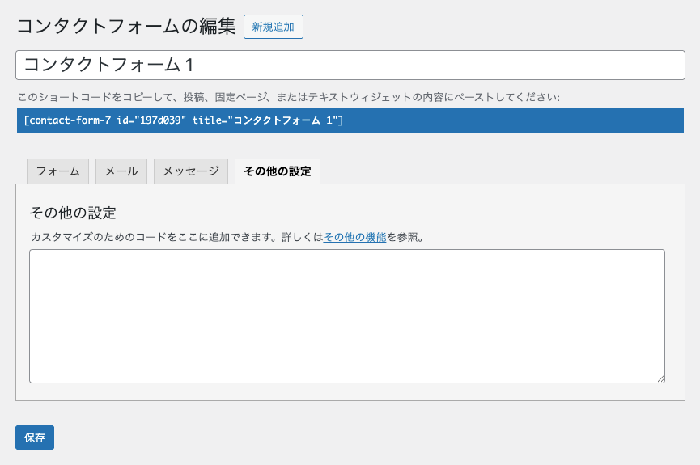The image size is (700, 465).
Task: Focus the additional settings code textarea
Action: tap(347, 316)
